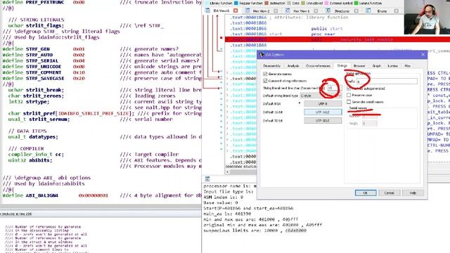The width and height of the screenshot is (450, 253).
Task: Click output line 'suspecious limits are'
Action: click(255, 231)
